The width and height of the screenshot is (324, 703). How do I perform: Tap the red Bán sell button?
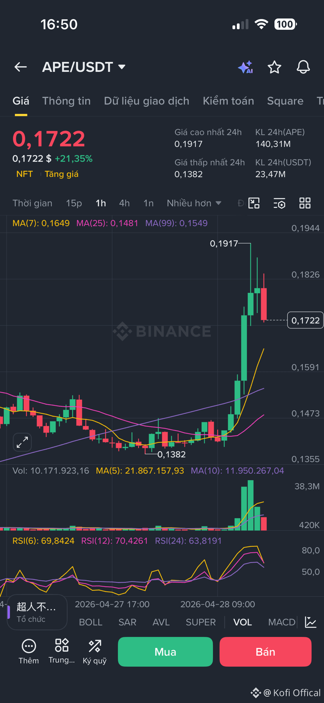tap(265, 652)
